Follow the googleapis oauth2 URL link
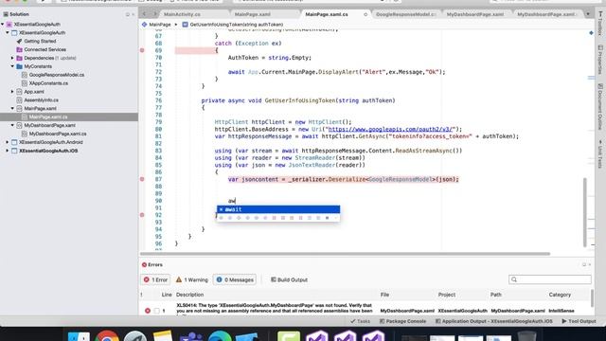Viewport: 606px width, 341px height. (x=390, y=129)
